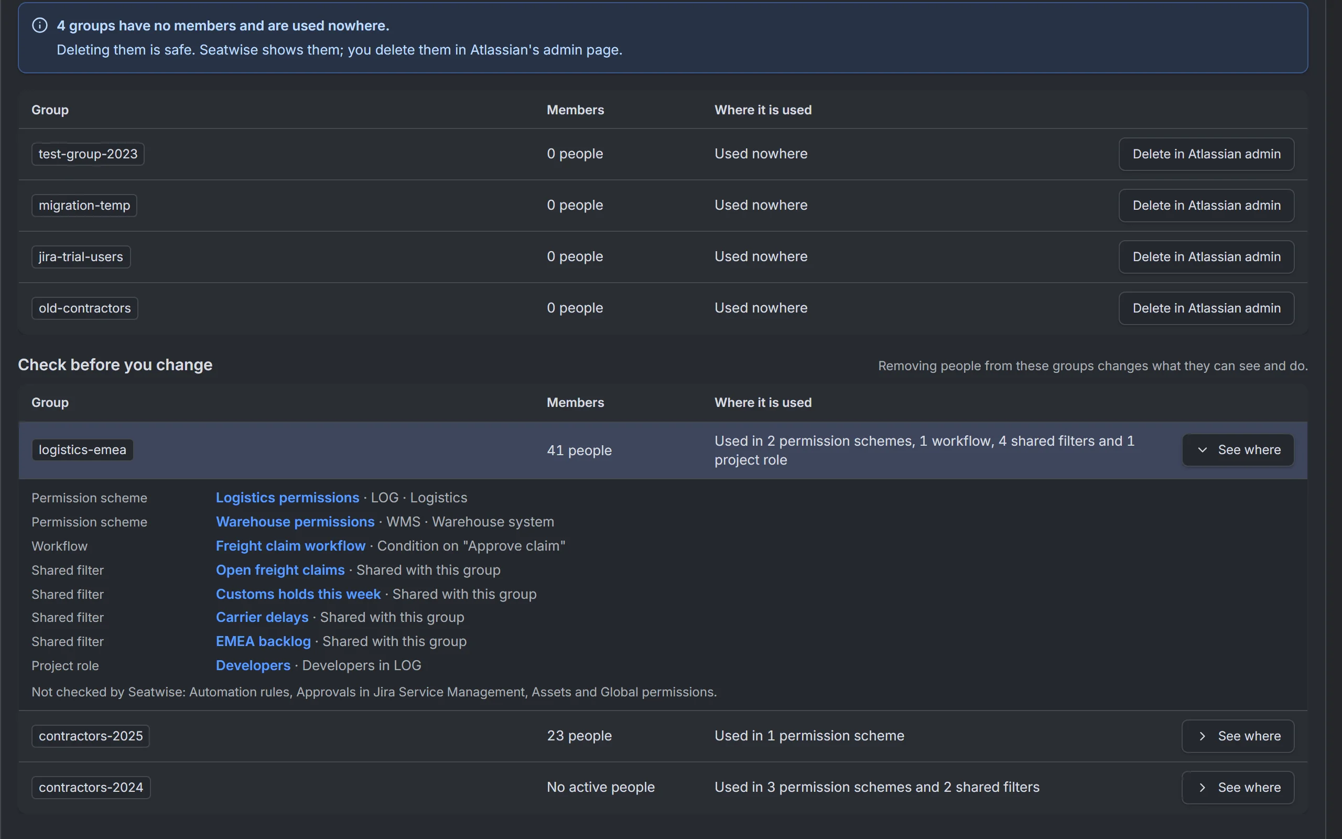Select the test-group-2023 group tag
1342x839 pixels.
click(88, 154)
